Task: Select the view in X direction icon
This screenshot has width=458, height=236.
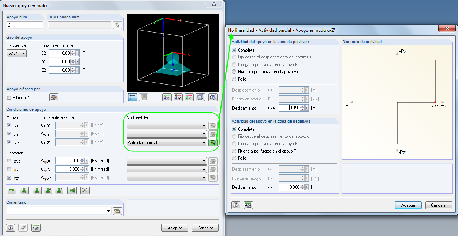Action: (167, 98)
